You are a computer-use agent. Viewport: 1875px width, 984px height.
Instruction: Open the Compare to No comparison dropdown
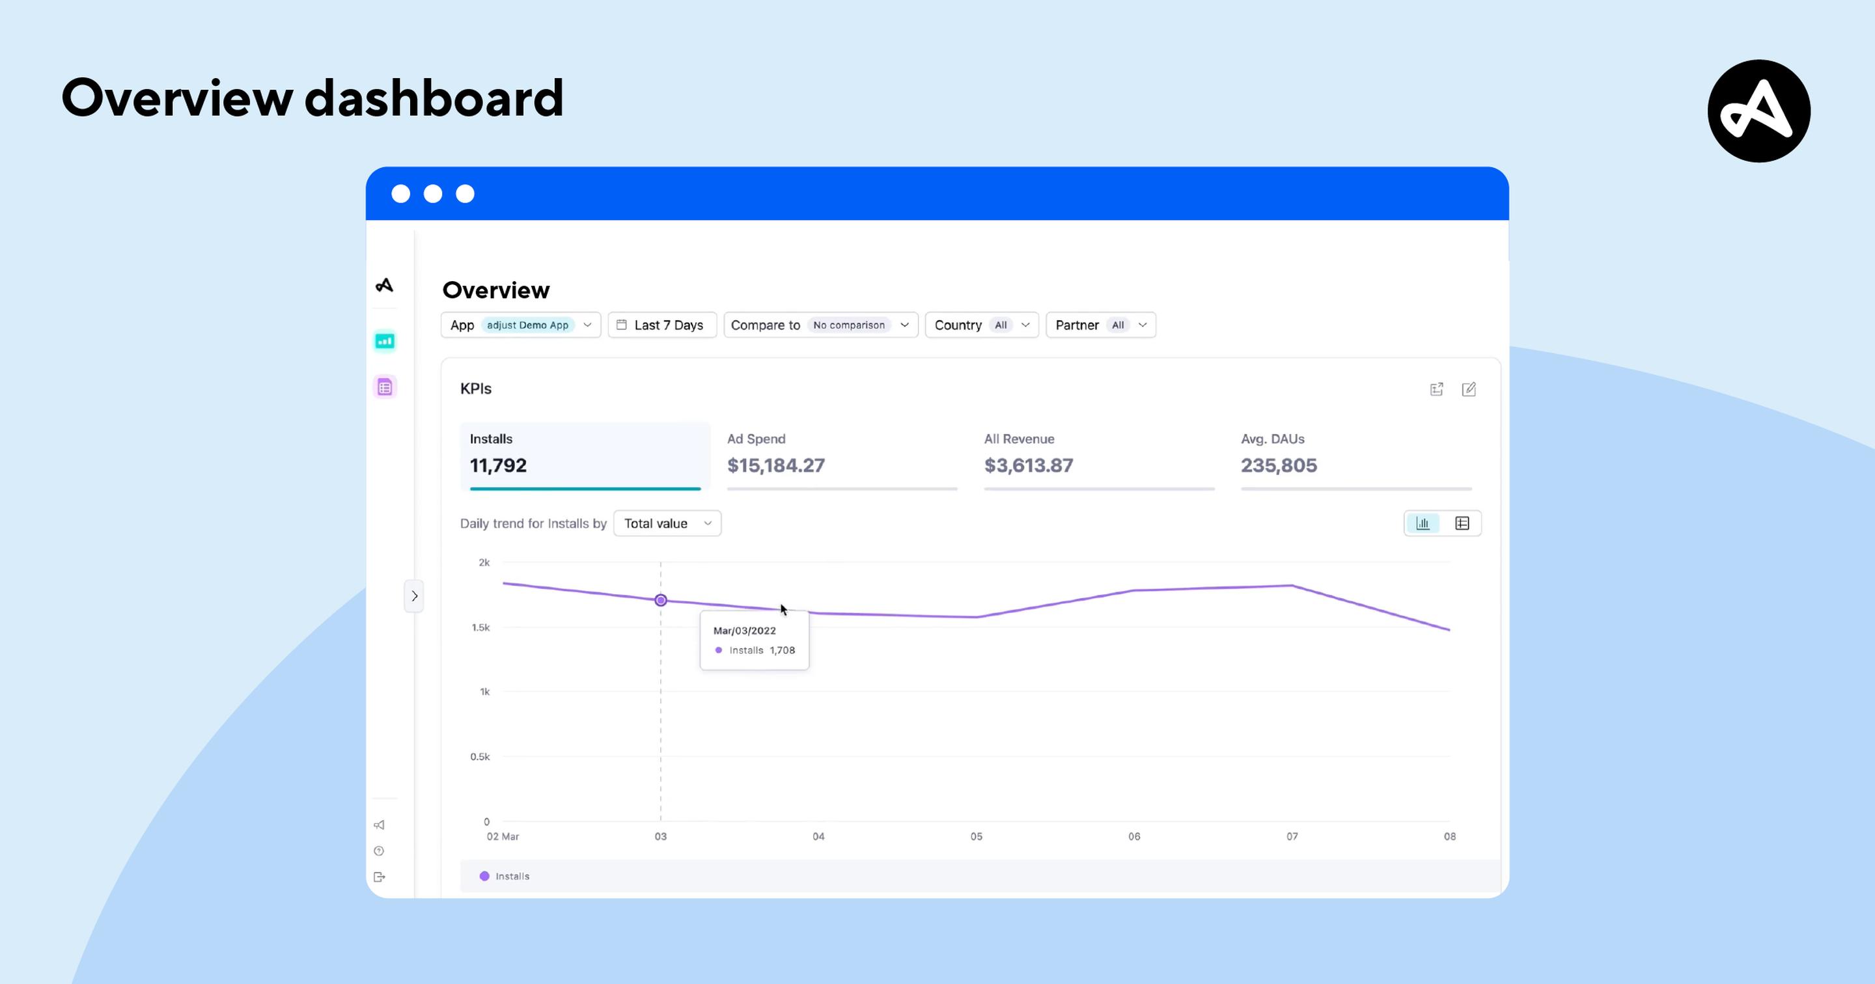[x=820, y=325]
